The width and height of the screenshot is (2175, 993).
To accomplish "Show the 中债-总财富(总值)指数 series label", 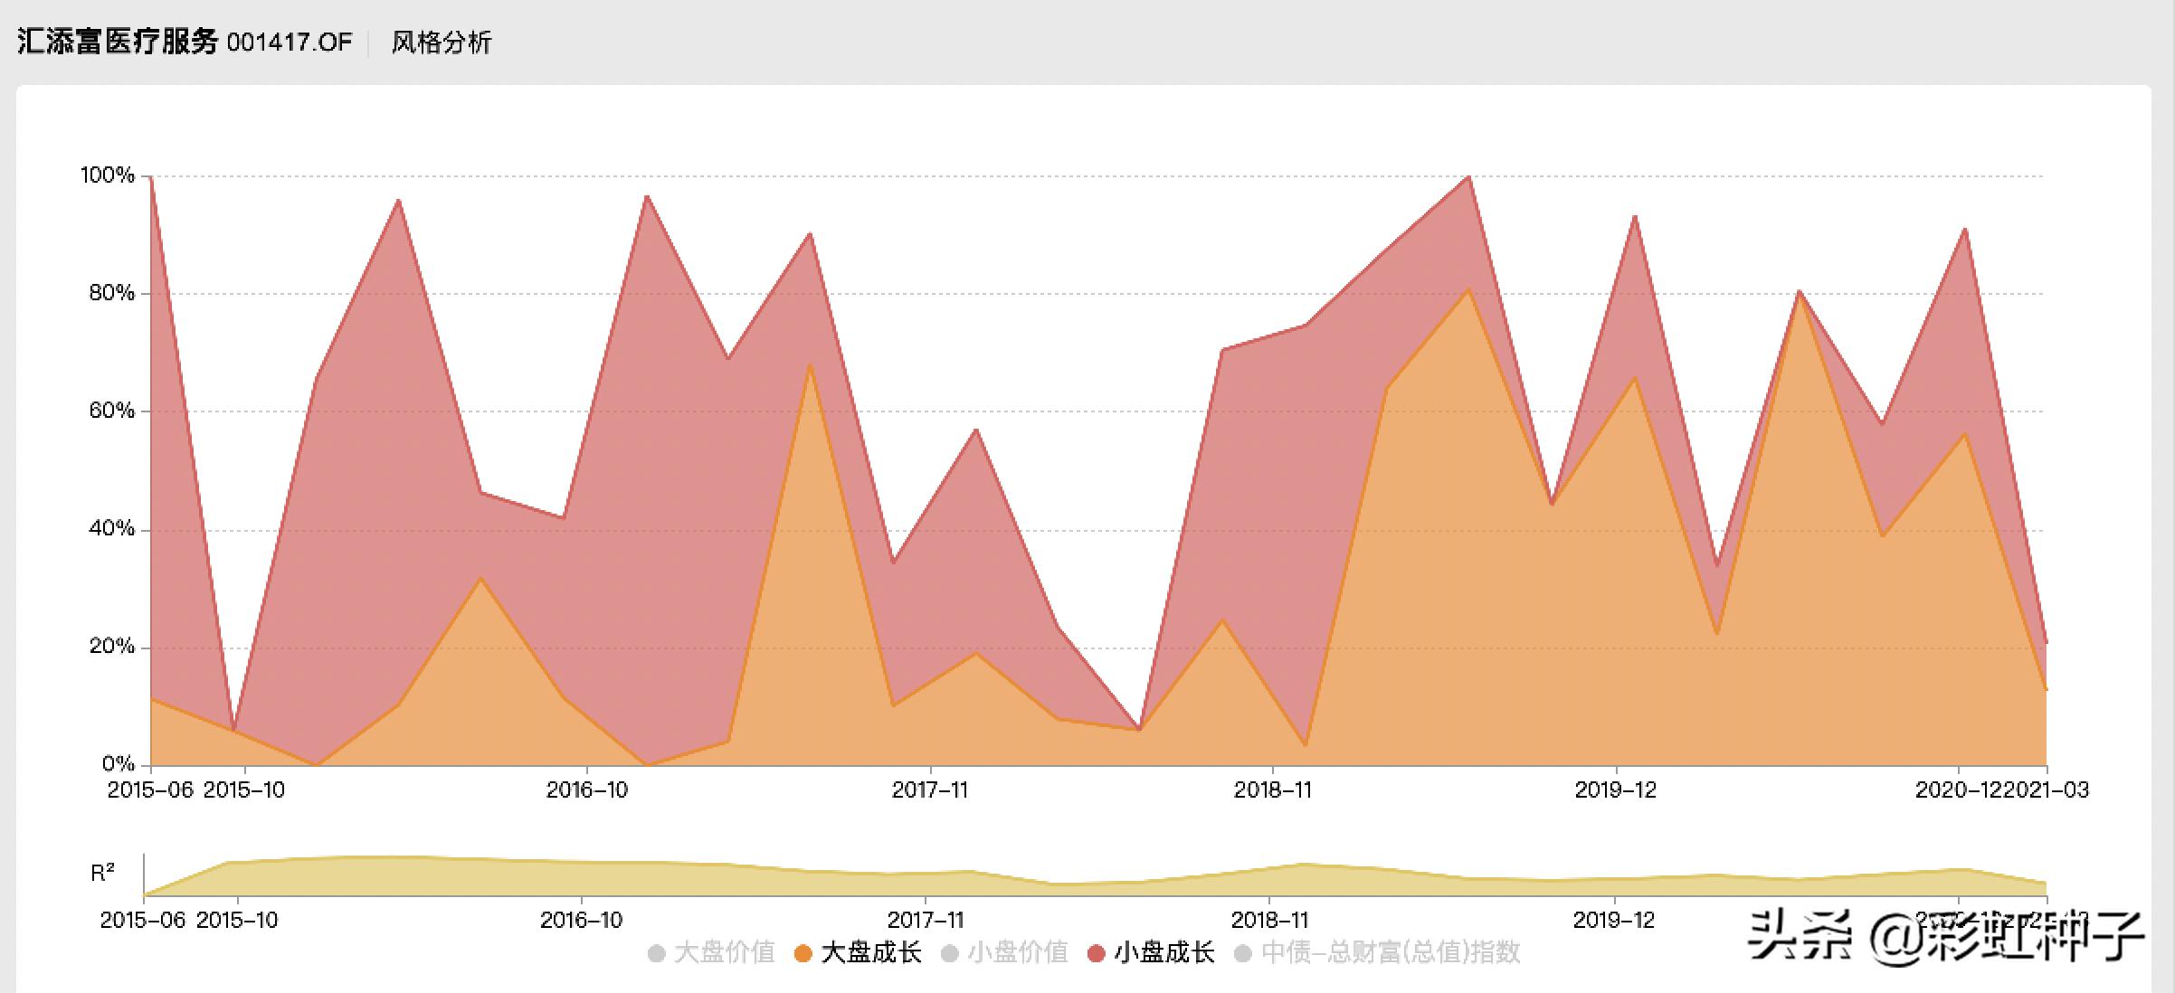I will pos(1391,953).
